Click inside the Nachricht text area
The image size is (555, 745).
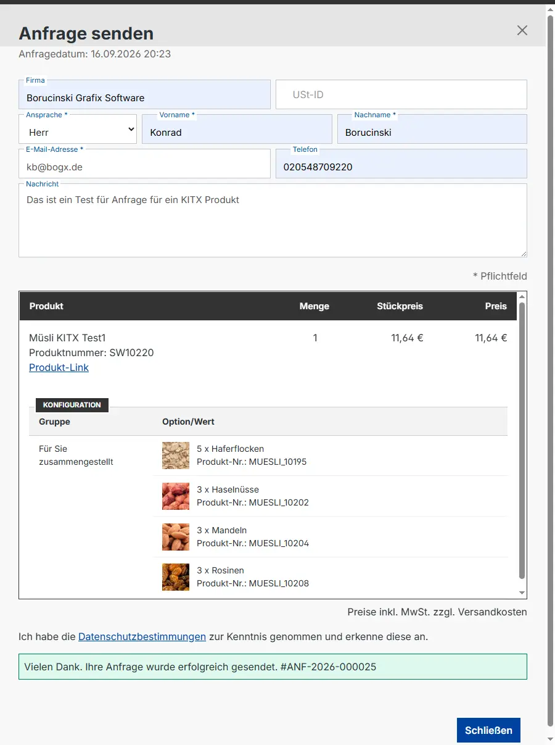click(273, 220)
